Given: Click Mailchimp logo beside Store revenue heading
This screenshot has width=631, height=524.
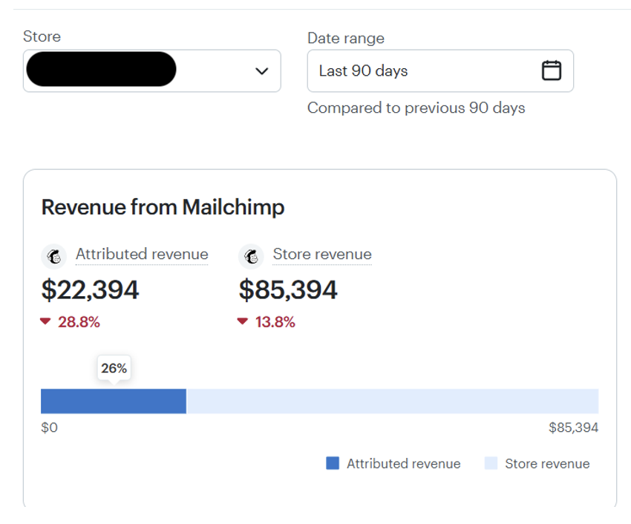Looking at the screenshot, I should tap(251, 257).
